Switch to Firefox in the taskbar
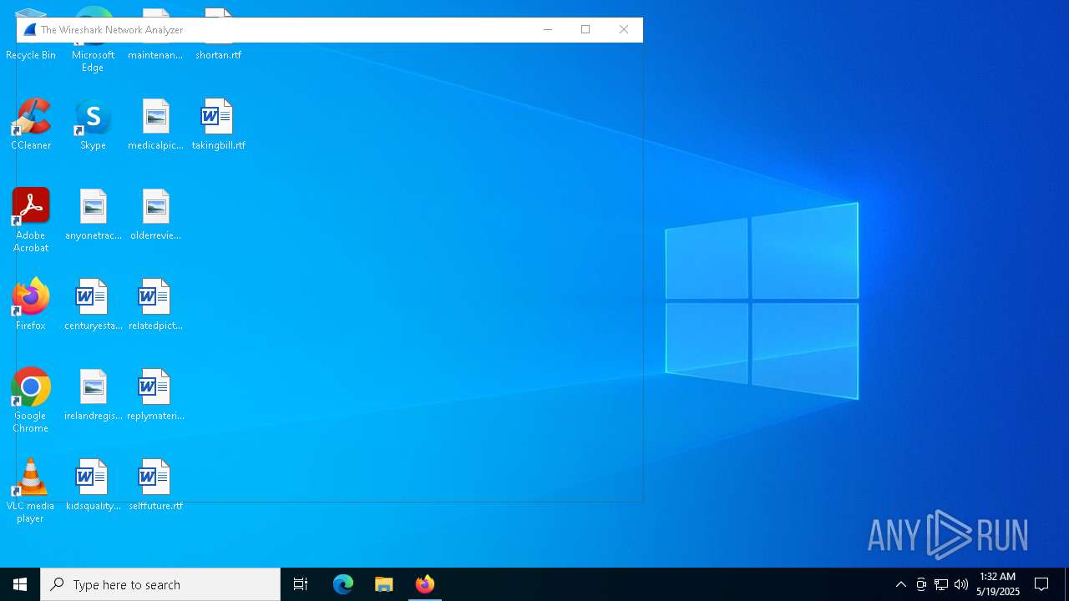 click(x=425, y=584)
